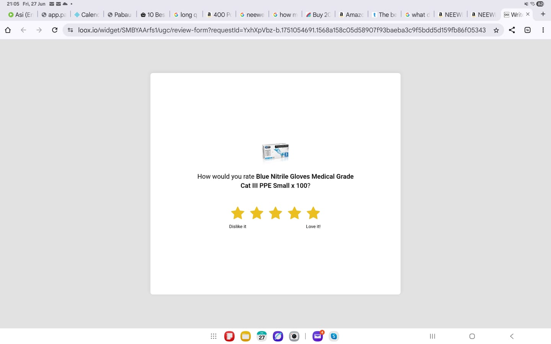
Task: Navigate back in Chrome toolbar
Action: 23,30
